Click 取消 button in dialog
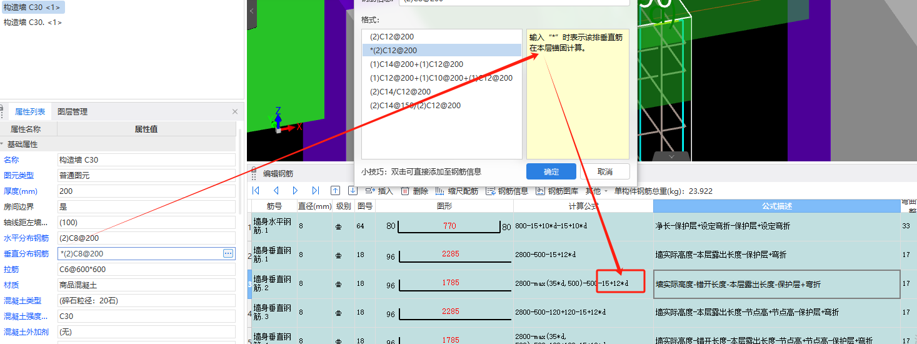This screenshot has height=344, width=917. pyautogui.click(x=605, y=171)
